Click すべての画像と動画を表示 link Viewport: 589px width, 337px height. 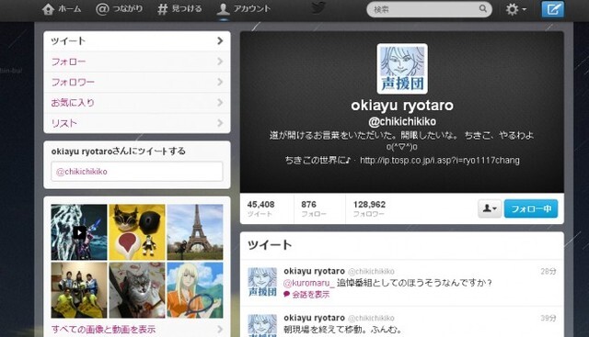pos(103,330)
